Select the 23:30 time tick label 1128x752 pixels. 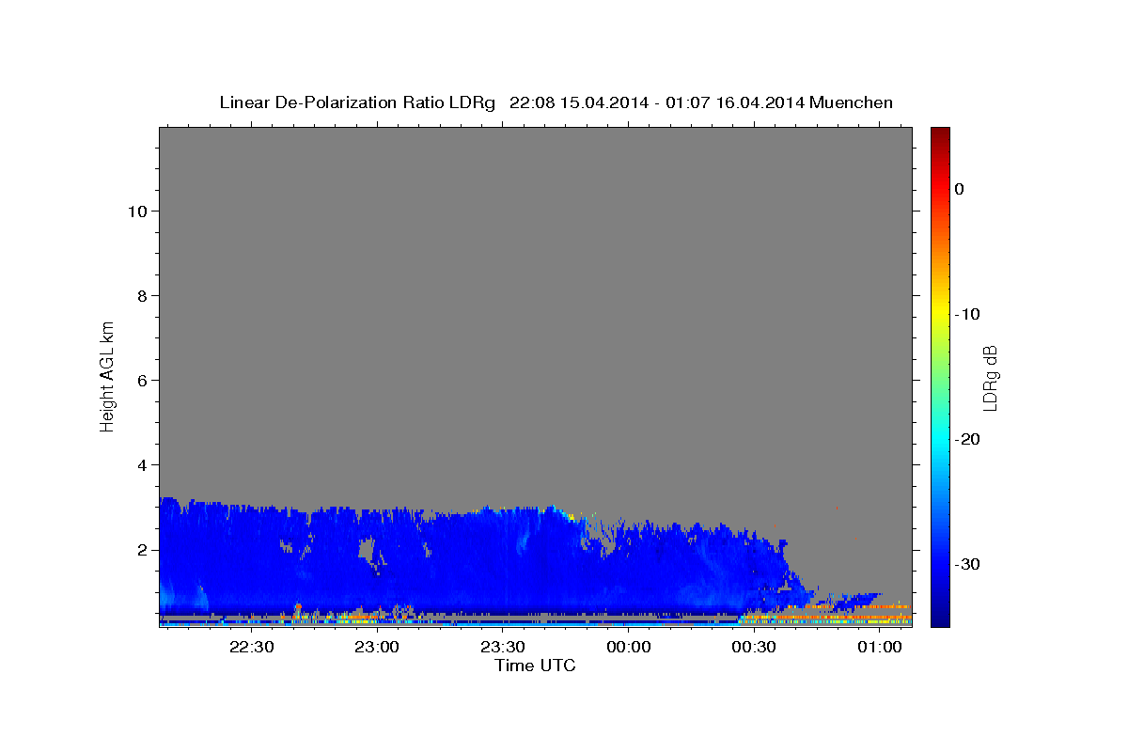[x=503, y=647]
